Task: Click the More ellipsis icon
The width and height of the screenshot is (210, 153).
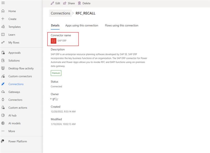Action: click(3, 131)
